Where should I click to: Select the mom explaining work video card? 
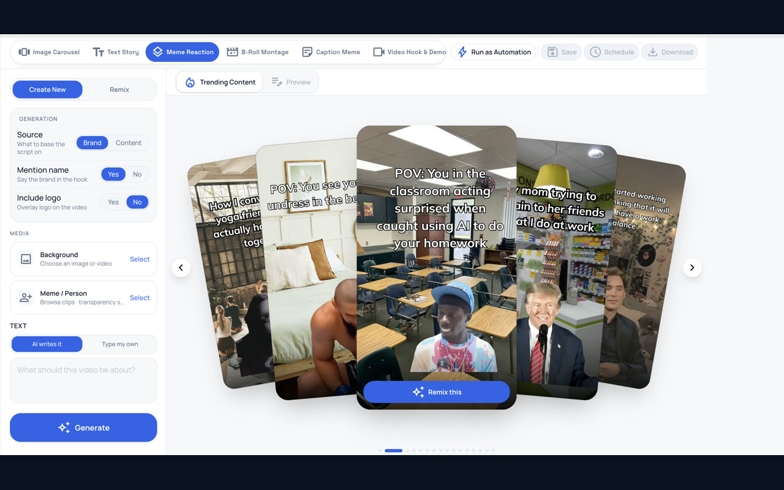point(563,269)
